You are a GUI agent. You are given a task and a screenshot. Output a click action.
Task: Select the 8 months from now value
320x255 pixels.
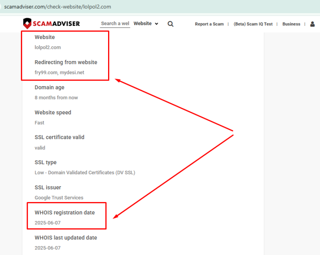coord(56,98)
